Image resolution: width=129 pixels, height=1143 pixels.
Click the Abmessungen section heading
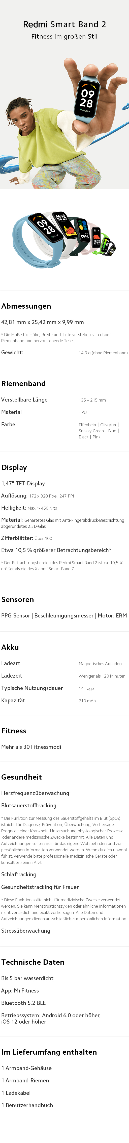(26, 306)
